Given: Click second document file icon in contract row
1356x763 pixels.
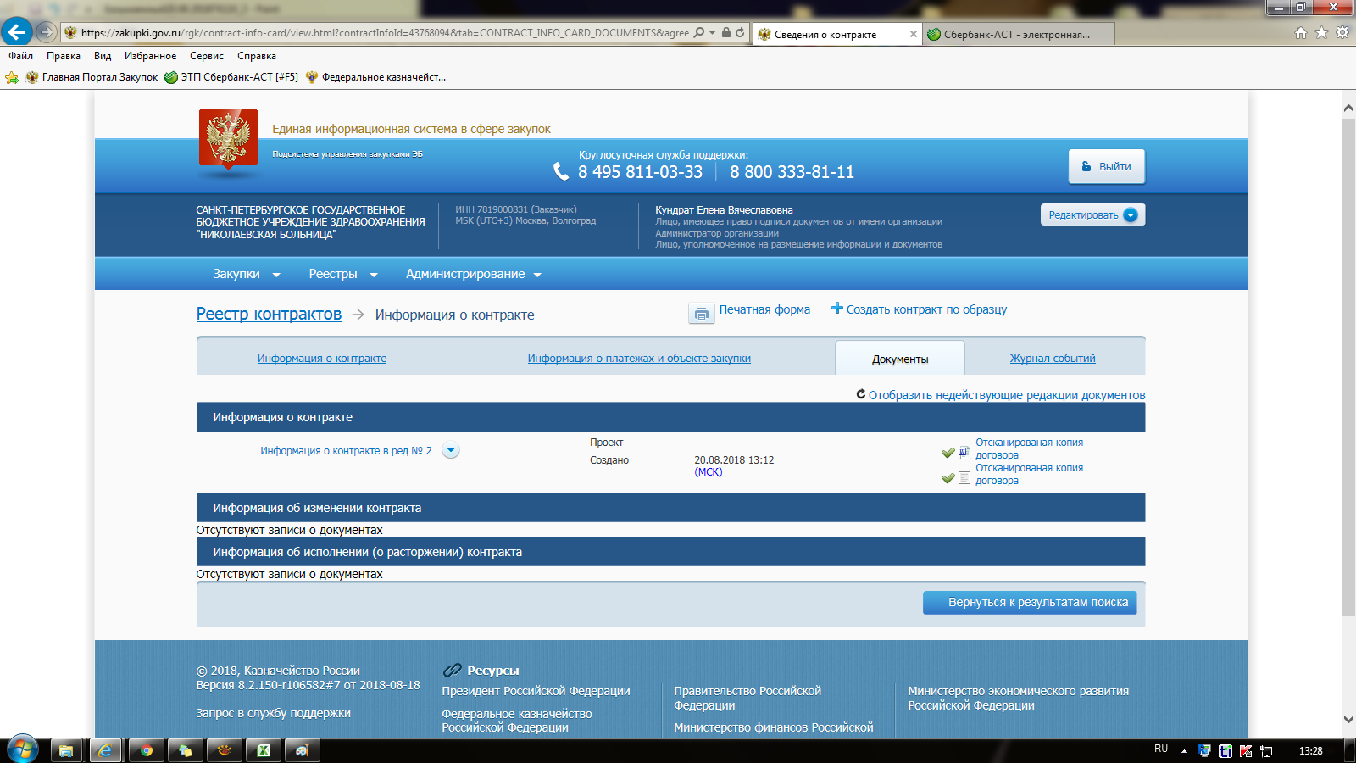Looking at the screenshot, I should coord(964,478).
